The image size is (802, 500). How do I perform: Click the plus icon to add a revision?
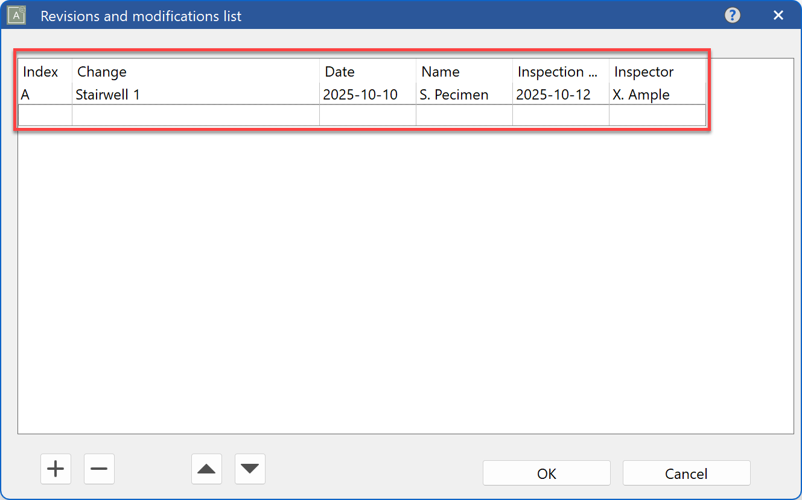click(56, 469)
